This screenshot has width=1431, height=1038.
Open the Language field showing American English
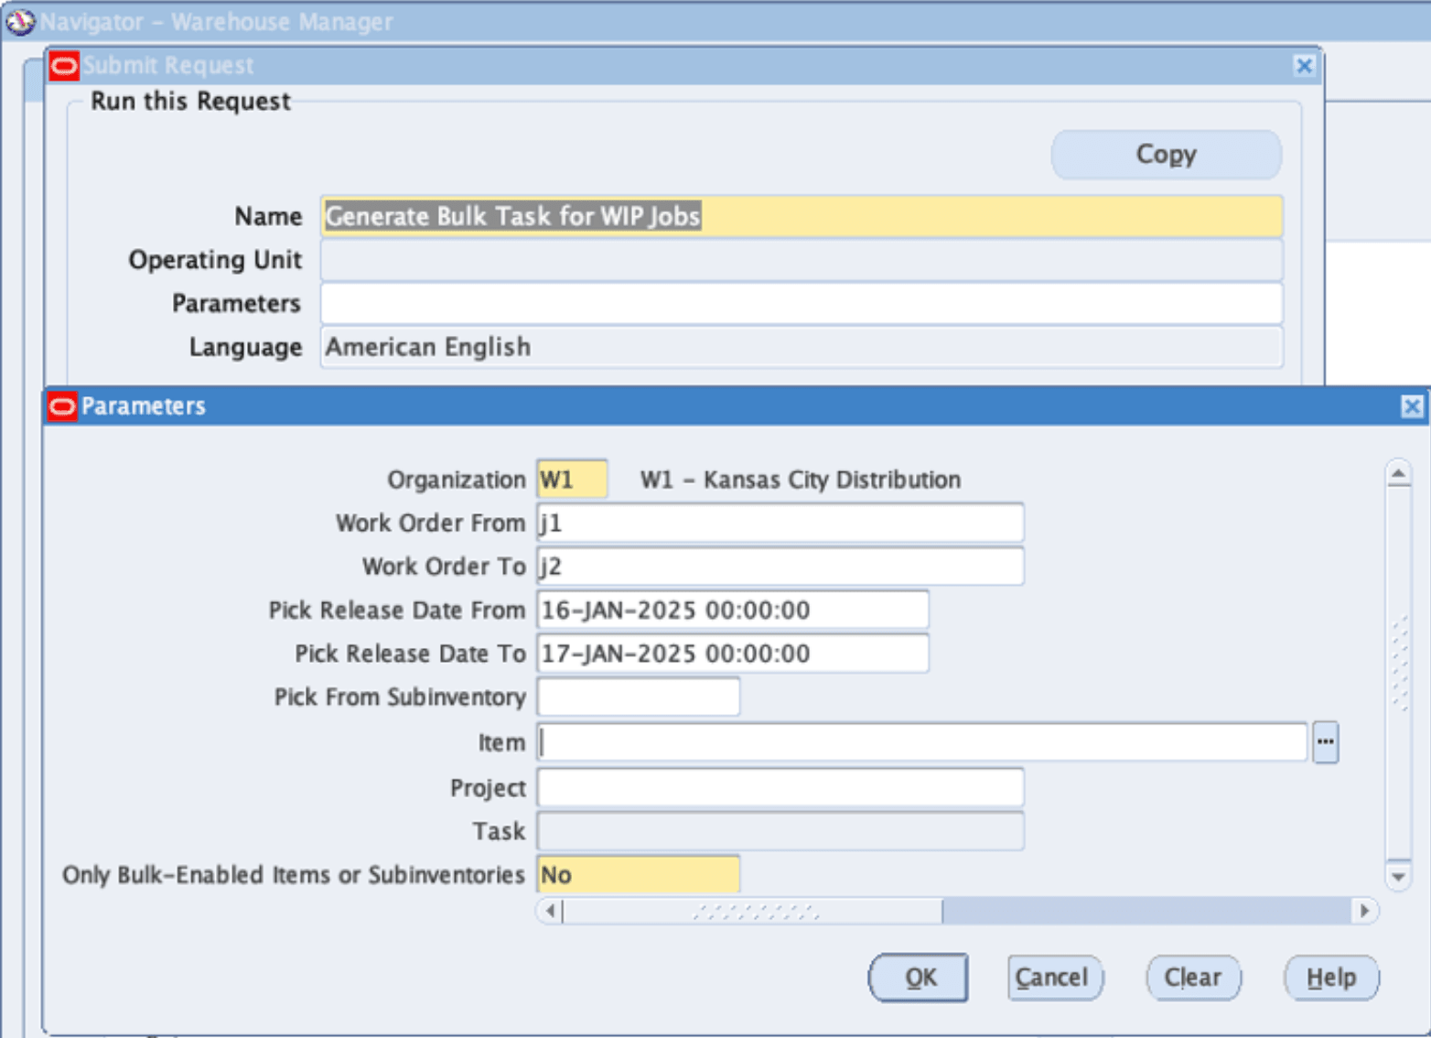(802, 347)
